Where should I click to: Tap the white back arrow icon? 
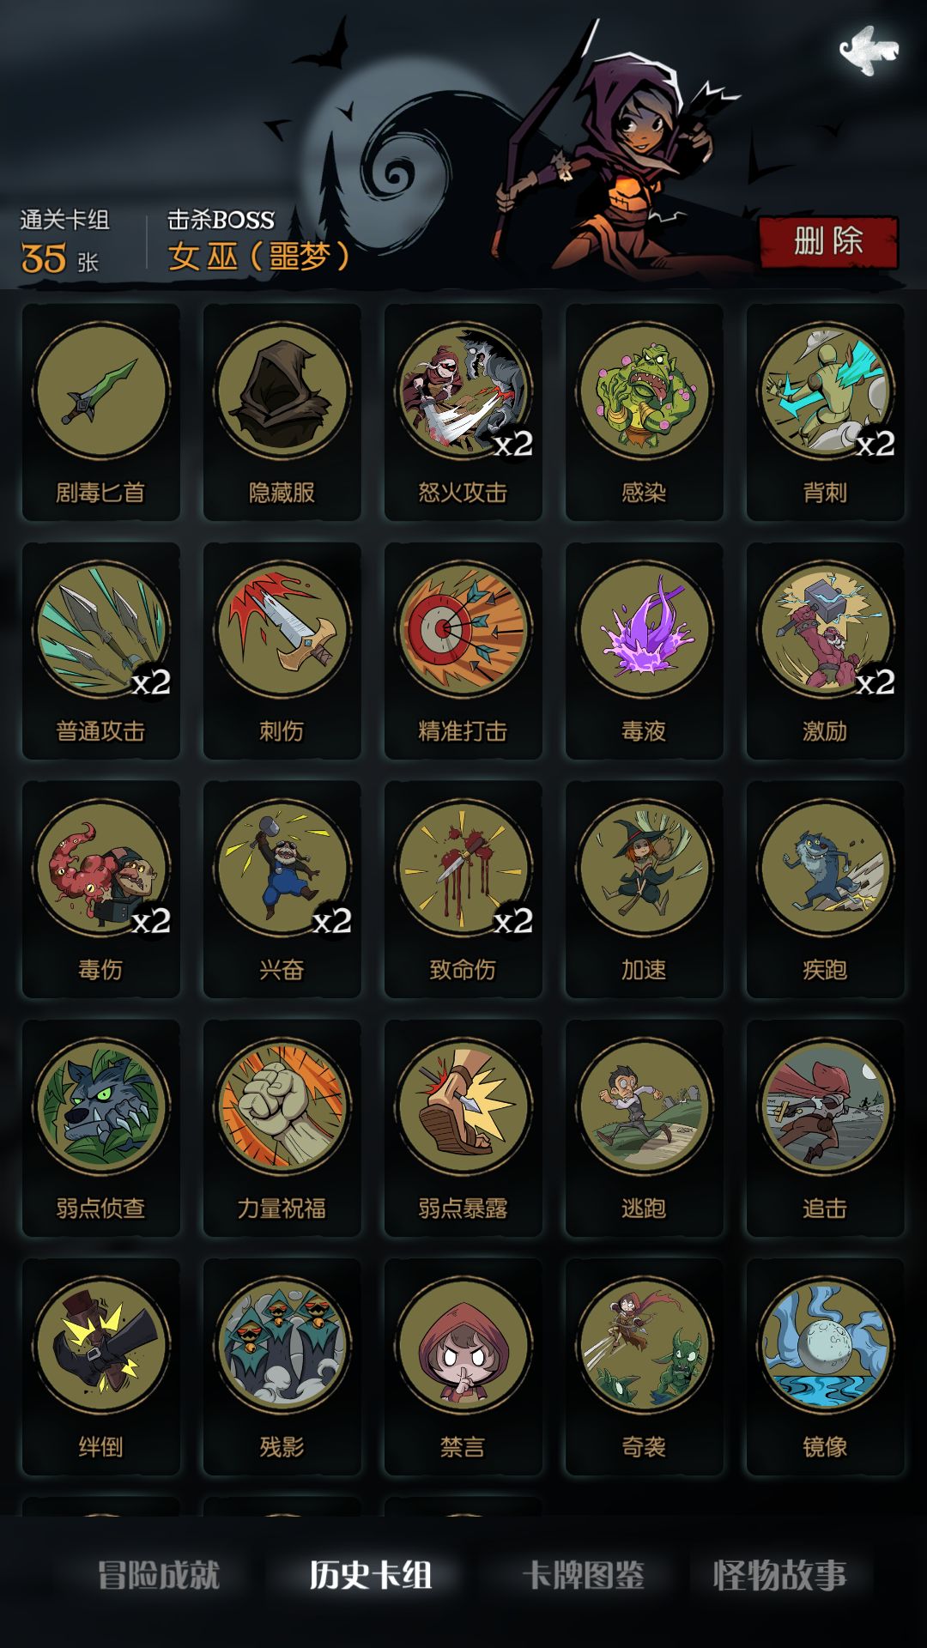click(x=869, y=51)
